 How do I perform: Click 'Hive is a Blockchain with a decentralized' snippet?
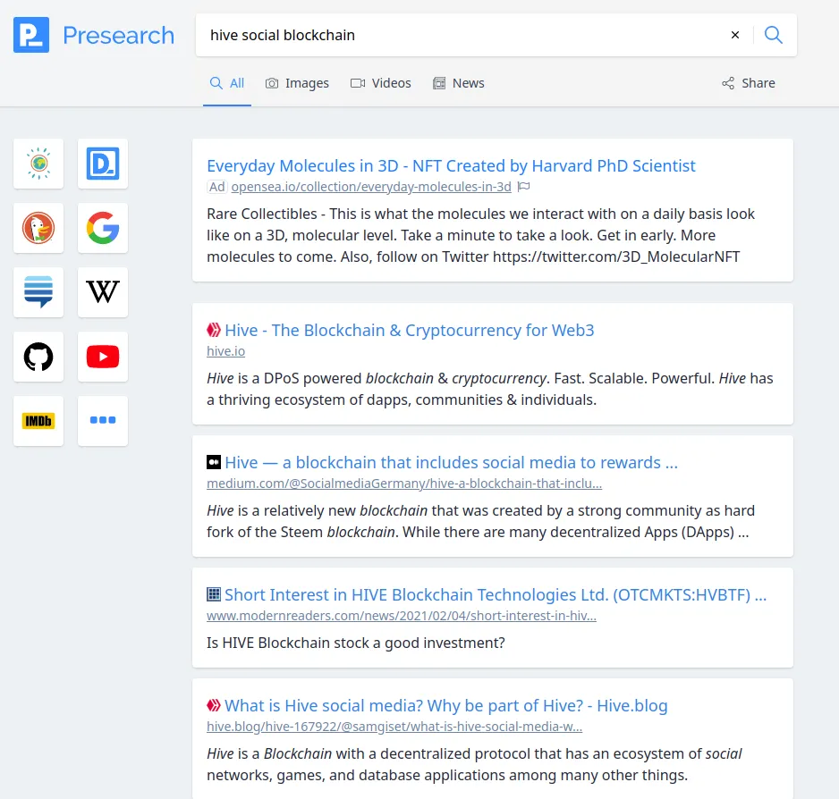coord(474,765)
